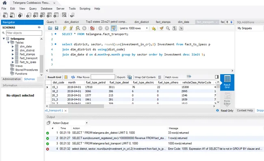Click the stop execution icon

[x=84, y=28]
